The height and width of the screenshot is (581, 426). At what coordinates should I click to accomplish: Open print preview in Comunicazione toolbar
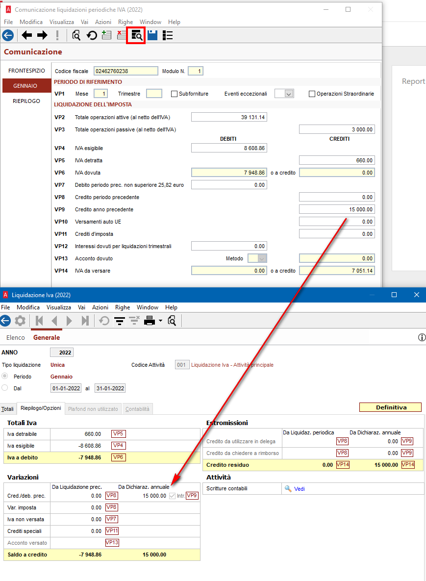pyautogui.click(x=76, y=35)
